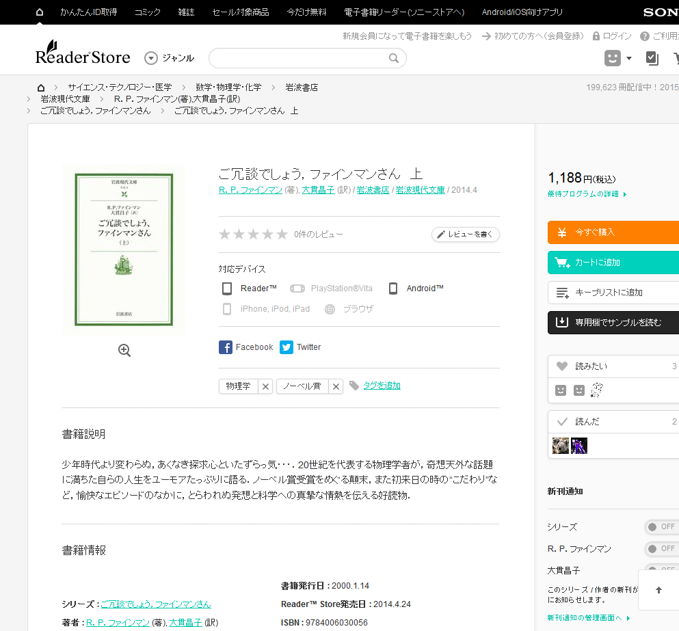Viewport: 679px width, 631px height.
Task: Open the ジャンル dropdown
Action: click(170, 58)
